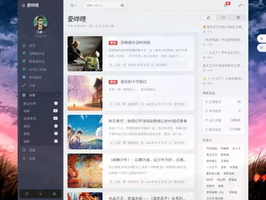The height and width of the screenshot is (200, 266).
Task: Click cherry blossom thumbnail of 迷宫的十字路口
Action: 85,93
